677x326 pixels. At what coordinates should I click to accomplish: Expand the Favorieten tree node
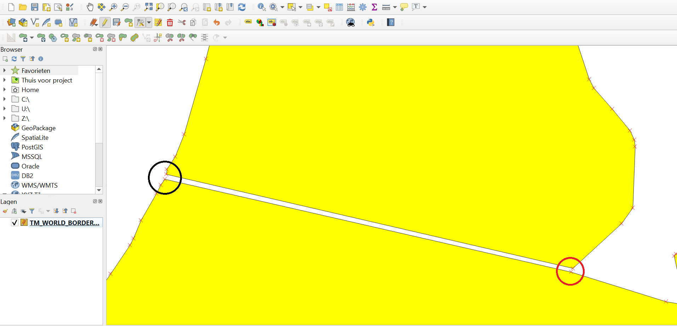tap(4, 70)
